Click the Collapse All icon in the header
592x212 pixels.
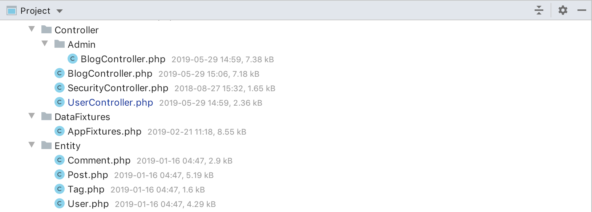pos(539,10)
